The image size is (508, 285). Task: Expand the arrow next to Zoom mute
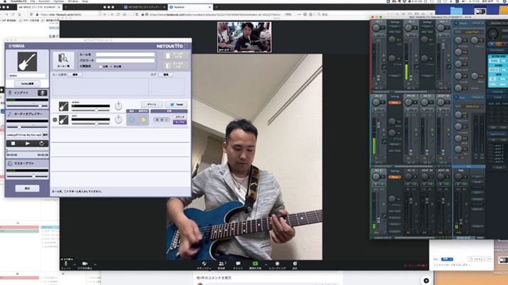click(x=75, y=262)
